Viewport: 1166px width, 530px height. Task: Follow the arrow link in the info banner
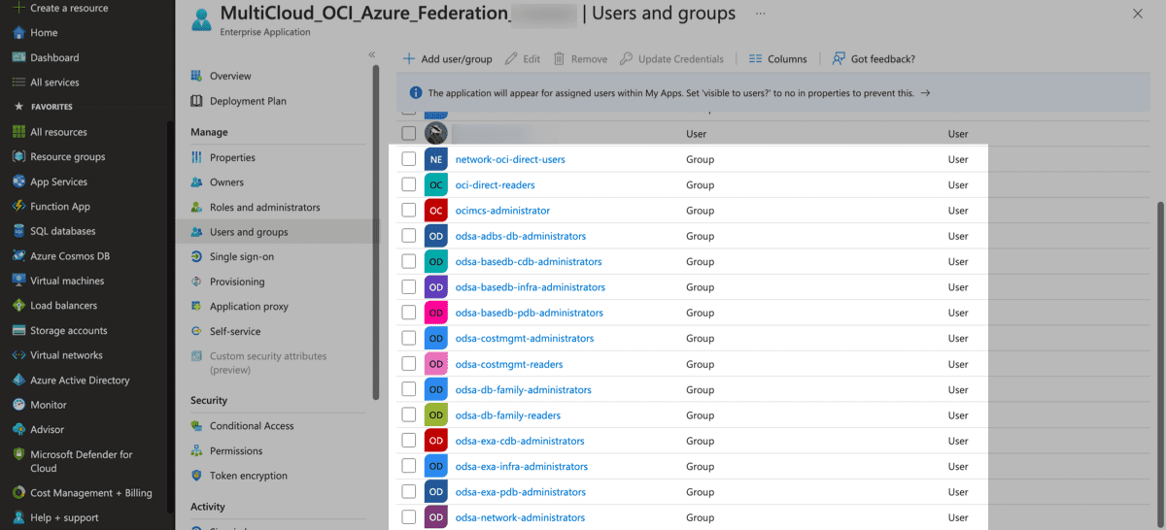click(x=925, y=93)
